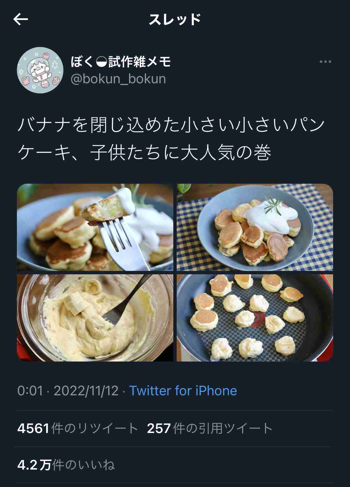Open the @bokun_bokun handle
Viewport: 350px width, 487px height.
point(118,79)
